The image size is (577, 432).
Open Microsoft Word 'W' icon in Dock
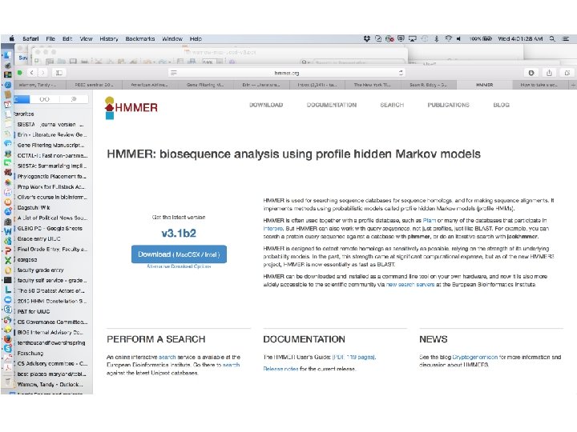[7, 231]
